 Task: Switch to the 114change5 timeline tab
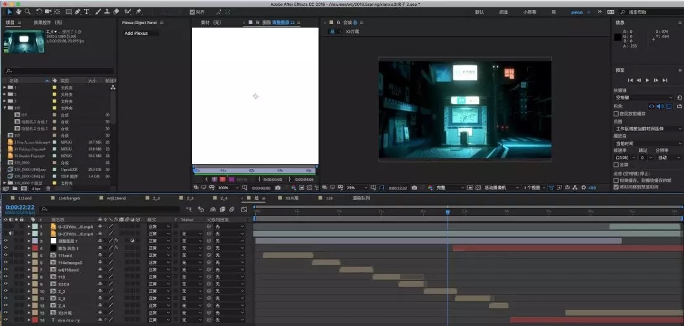pos(70,198)
